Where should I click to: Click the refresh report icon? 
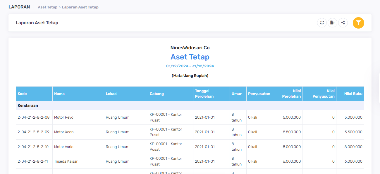[322, 23]
